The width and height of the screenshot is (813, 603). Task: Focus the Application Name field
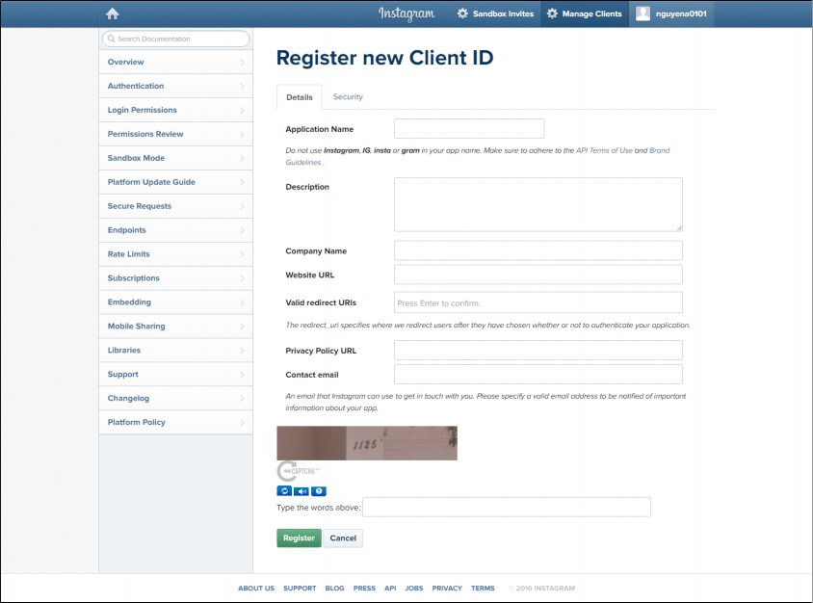469,128
